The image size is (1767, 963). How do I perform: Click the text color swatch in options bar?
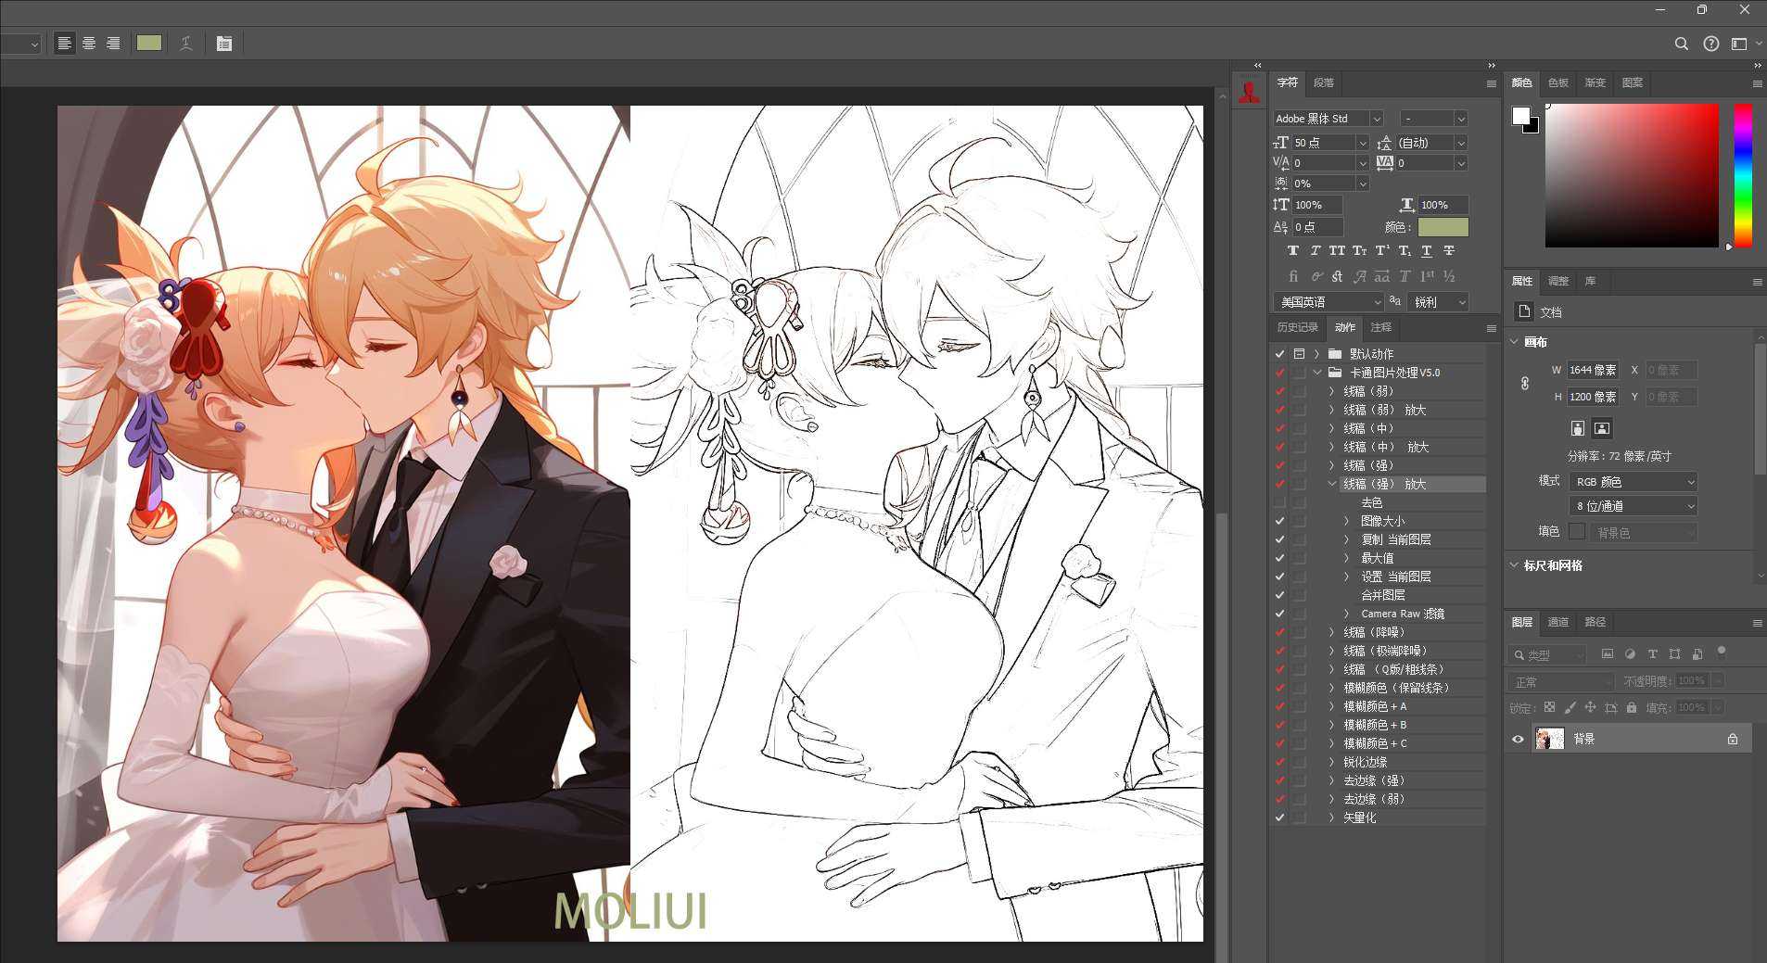click(148, 43)
